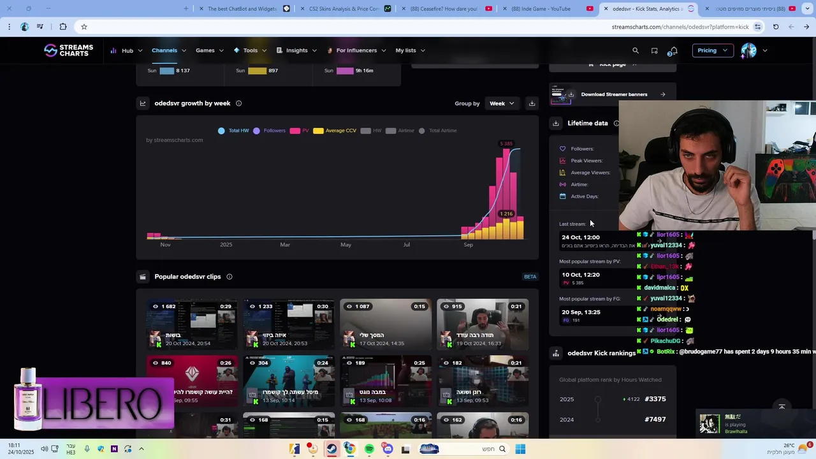Screen dimensions: 816x459
Task: Toggle the Average CCV chart series
Action: point(335,131)
